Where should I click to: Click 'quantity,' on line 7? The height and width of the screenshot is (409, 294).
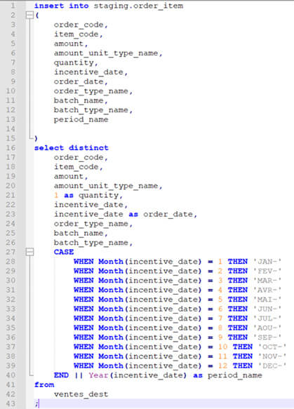click(76, 62)
